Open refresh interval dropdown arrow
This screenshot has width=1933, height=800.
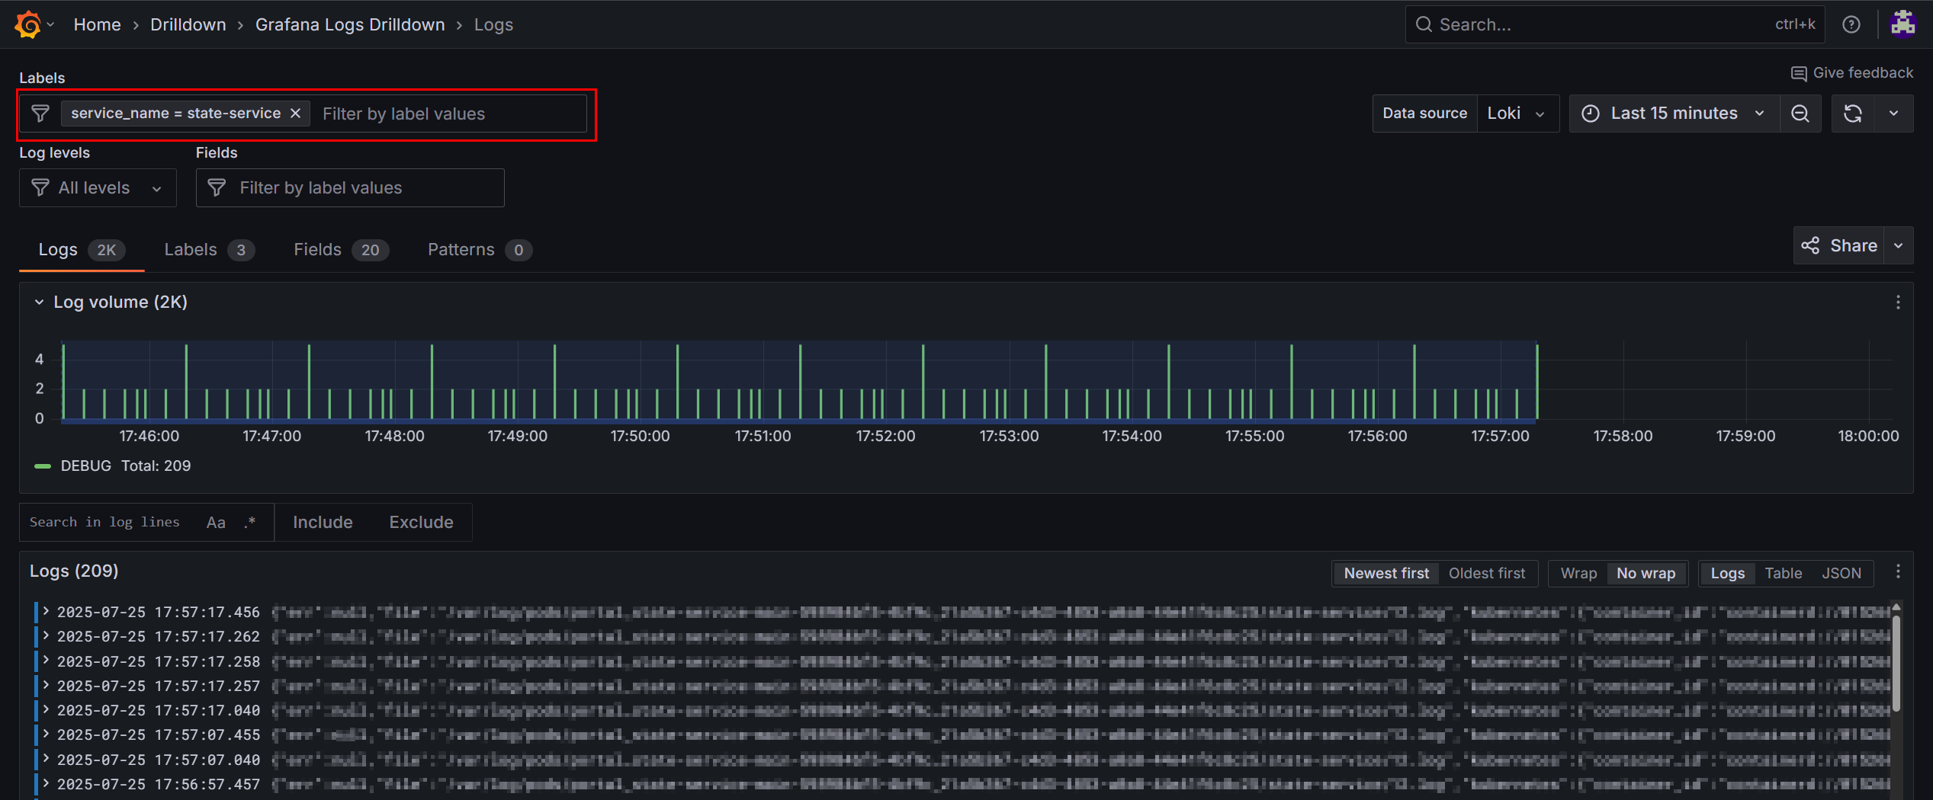point(1893,114)
